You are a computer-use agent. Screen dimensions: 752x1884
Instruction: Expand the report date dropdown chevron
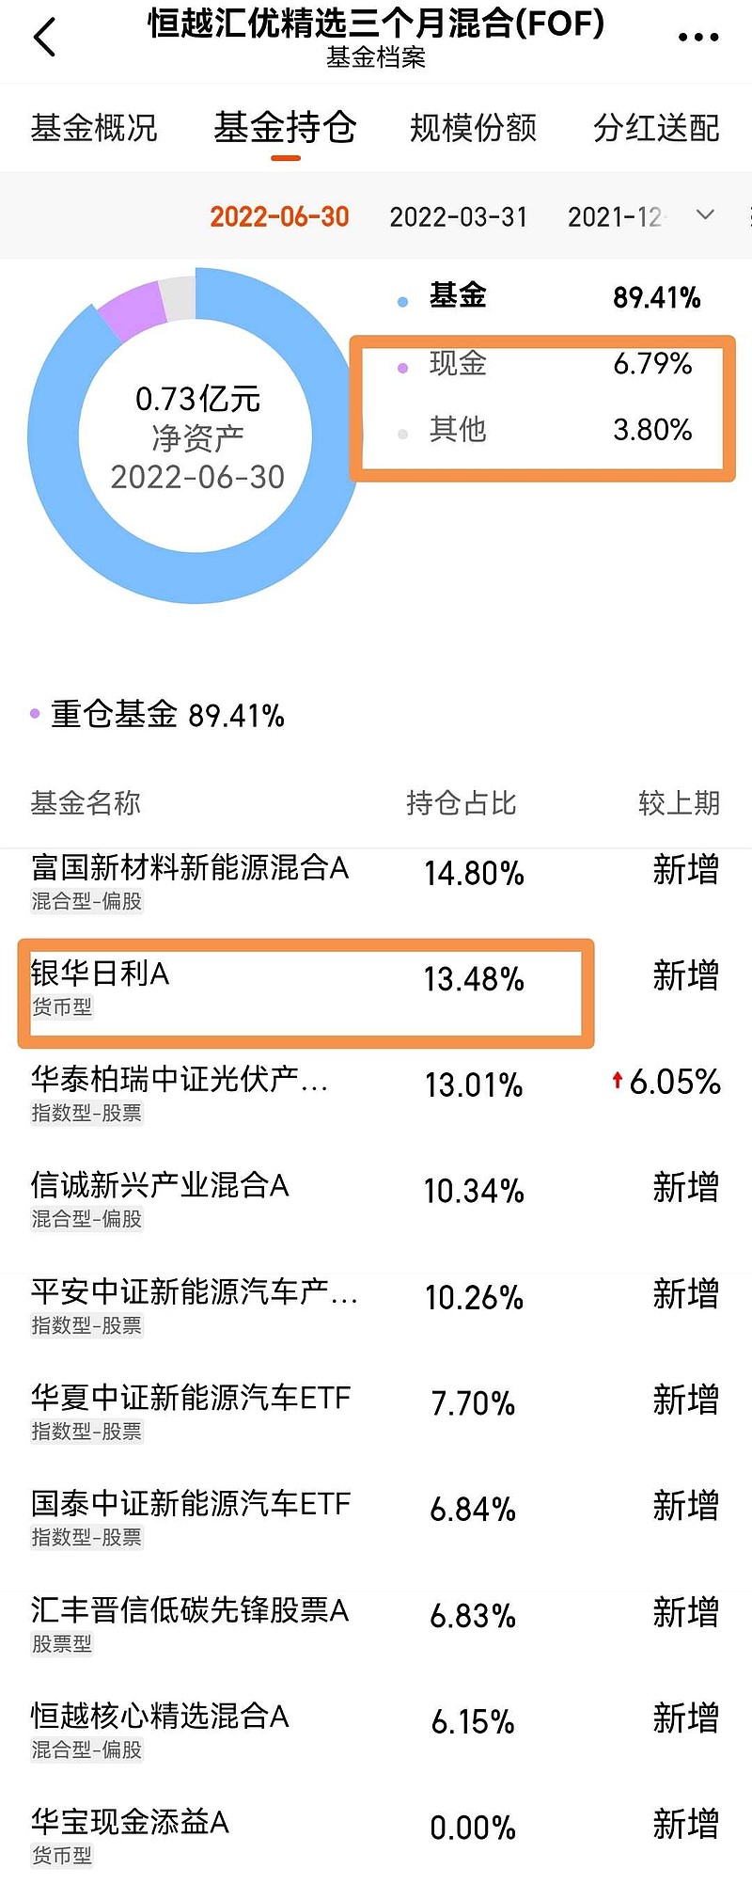(703, 215)
